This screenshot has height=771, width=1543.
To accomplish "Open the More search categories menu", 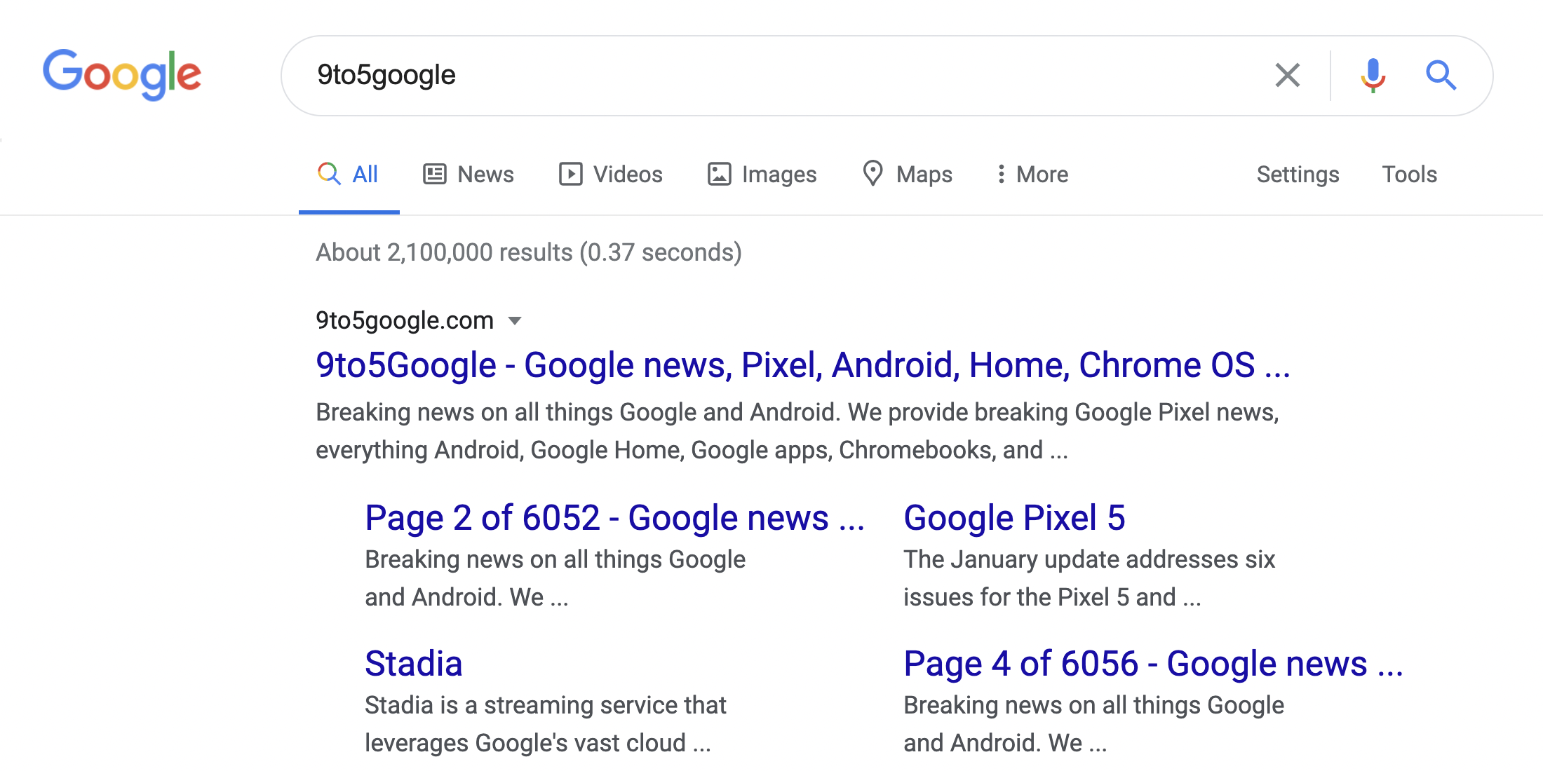I will [x=1042, y=174].
